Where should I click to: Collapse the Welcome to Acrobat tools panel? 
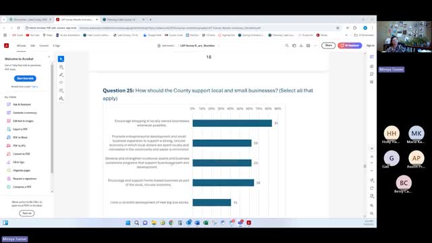click(x=49, y=57)
